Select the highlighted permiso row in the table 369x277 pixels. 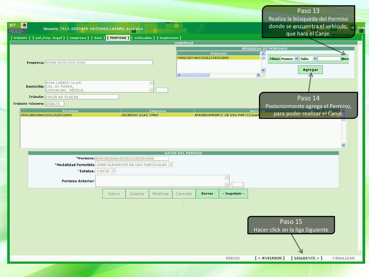coord(181,115)
